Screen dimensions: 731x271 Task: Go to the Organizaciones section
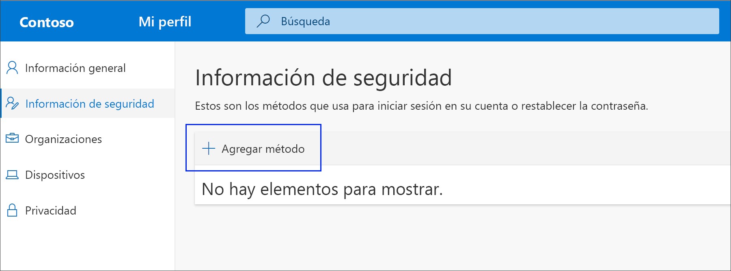pos(63,139)
